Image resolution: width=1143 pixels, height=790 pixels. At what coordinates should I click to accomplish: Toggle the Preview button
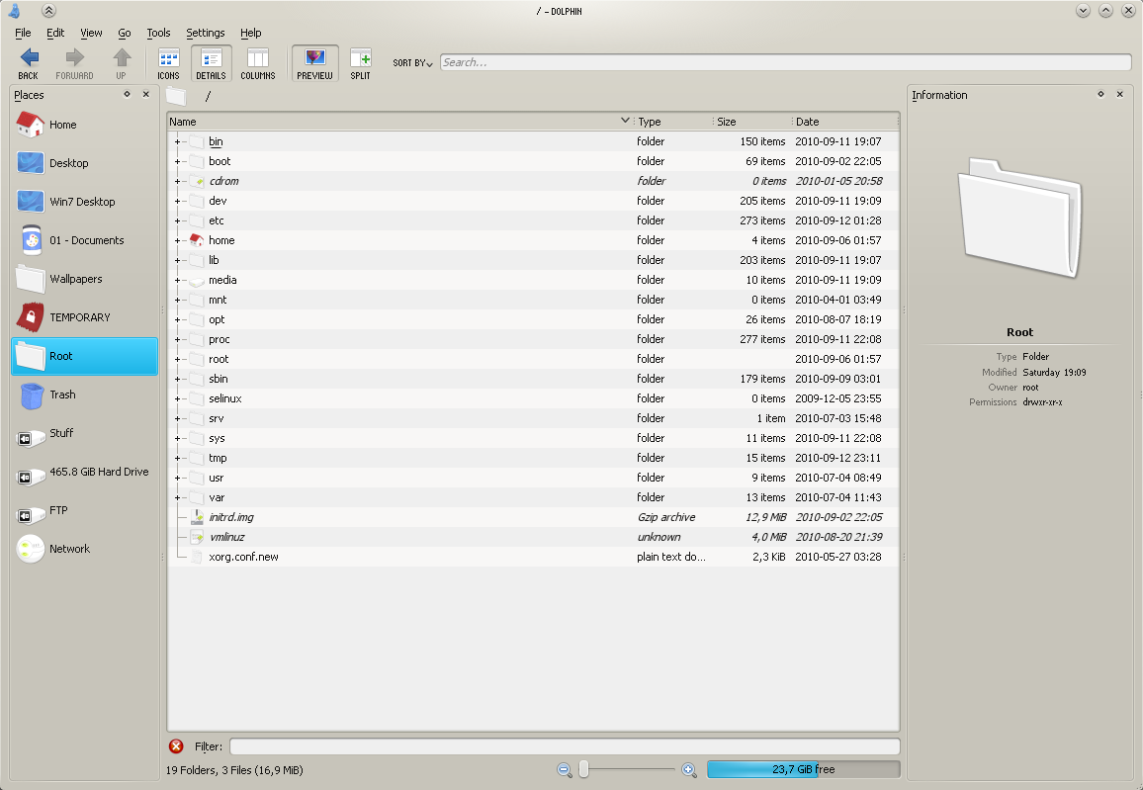coord(314,63)
